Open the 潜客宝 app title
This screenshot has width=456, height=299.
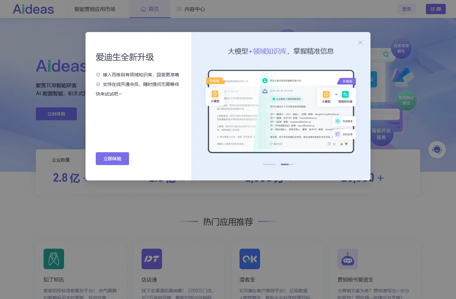pyautogui.click(x=247, y=280)
